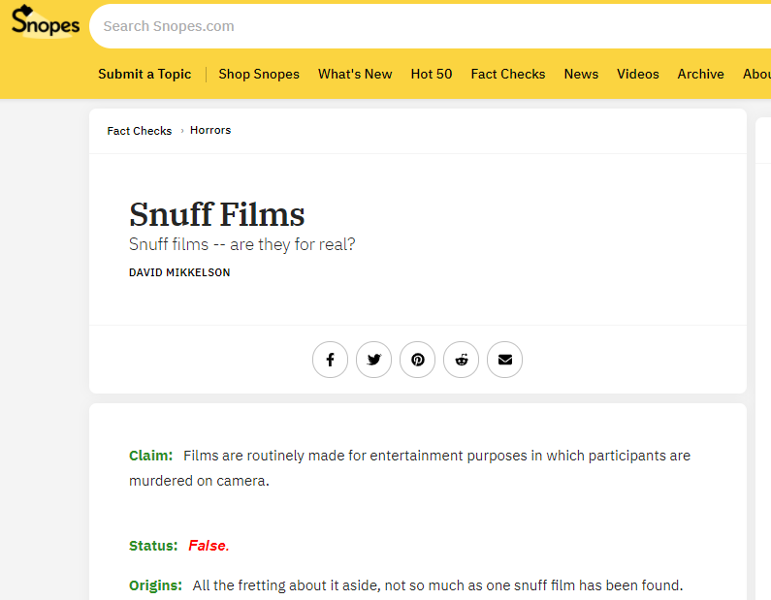The image size is (771, 600).
Task: Email the article via envelope icon
Action: 505,360
